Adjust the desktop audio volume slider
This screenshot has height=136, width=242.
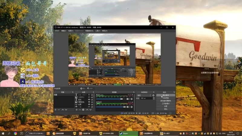[111, 107]
